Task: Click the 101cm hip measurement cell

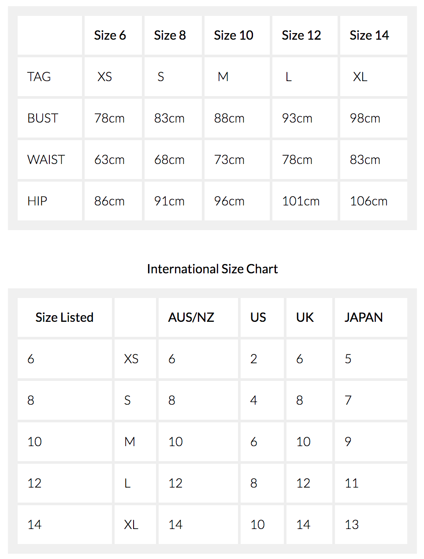Action: (301, 201)
